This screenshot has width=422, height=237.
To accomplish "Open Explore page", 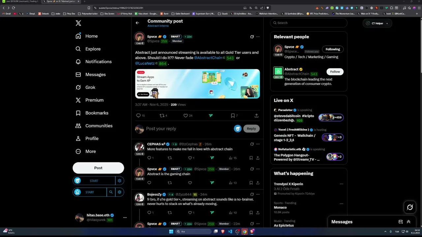I will point(88,49).
